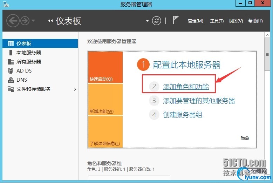Select the 快速启动(Q) tile
The width and height of the screenshot is (273, 183).
point(105,67)
